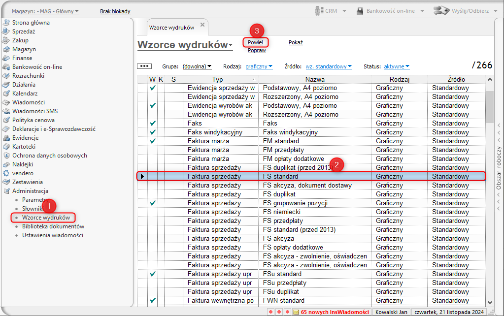
Task: Click the Magazyn module icon
Action: [x=6, y=49]
